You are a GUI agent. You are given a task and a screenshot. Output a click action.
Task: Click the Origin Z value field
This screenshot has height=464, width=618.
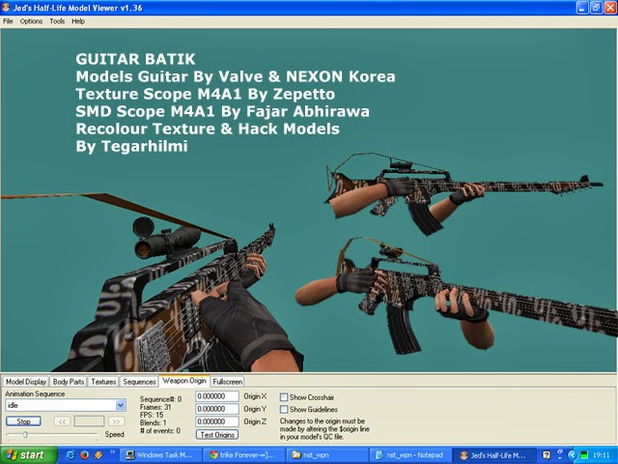[216, 421]
